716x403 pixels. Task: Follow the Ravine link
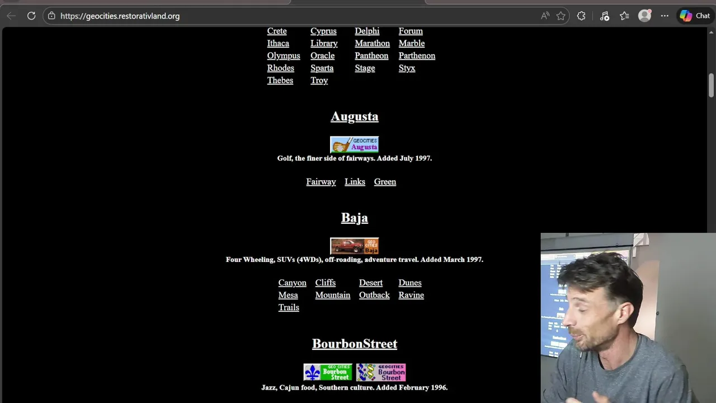[x=411, y=295]
